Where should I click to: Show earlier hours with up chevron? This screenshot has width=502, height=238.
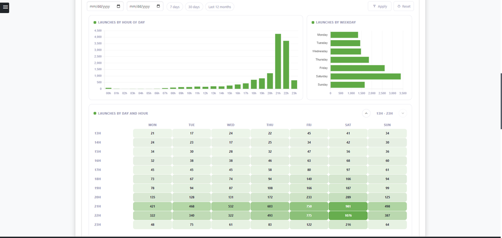366,113
